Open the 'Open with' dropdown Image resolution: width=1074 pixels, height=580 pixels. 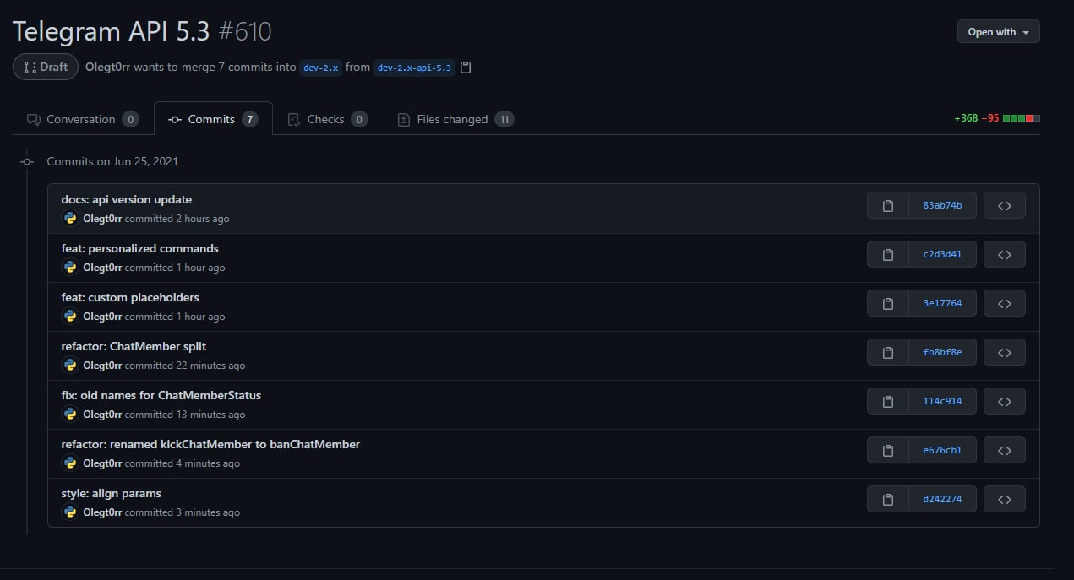pyautogui.click(x=998, y=32)
